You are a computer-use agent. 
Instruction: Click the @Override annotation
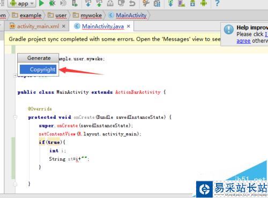coord(40,109)
